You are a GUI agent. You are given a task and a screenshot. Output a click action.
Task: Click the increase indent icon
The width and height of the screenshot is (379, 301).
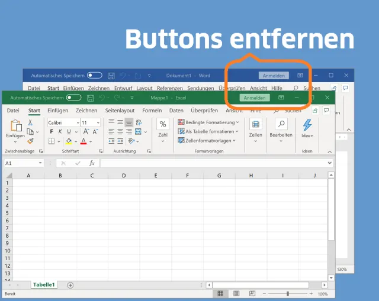120,141
